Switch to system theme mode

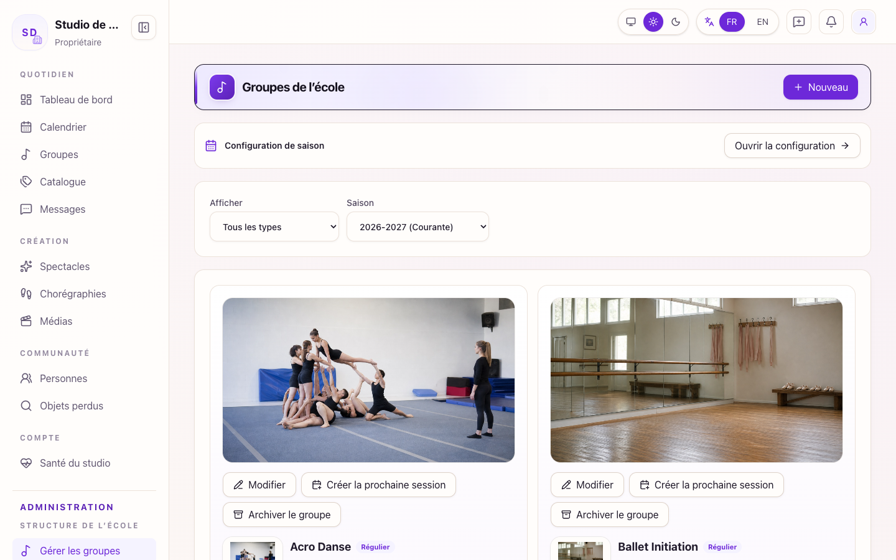(631, 22)
